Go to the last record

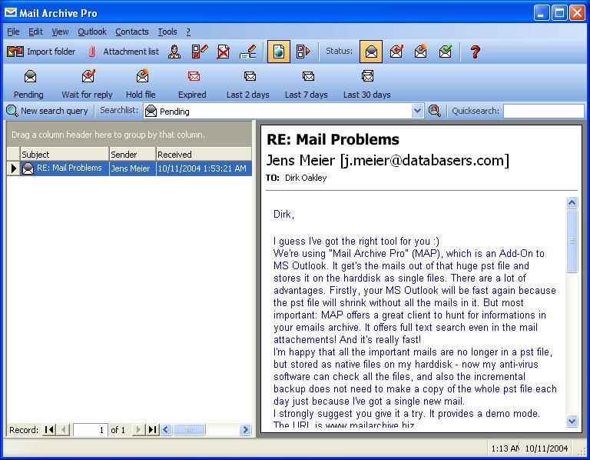pyautogui.click(x=152, y=429)
